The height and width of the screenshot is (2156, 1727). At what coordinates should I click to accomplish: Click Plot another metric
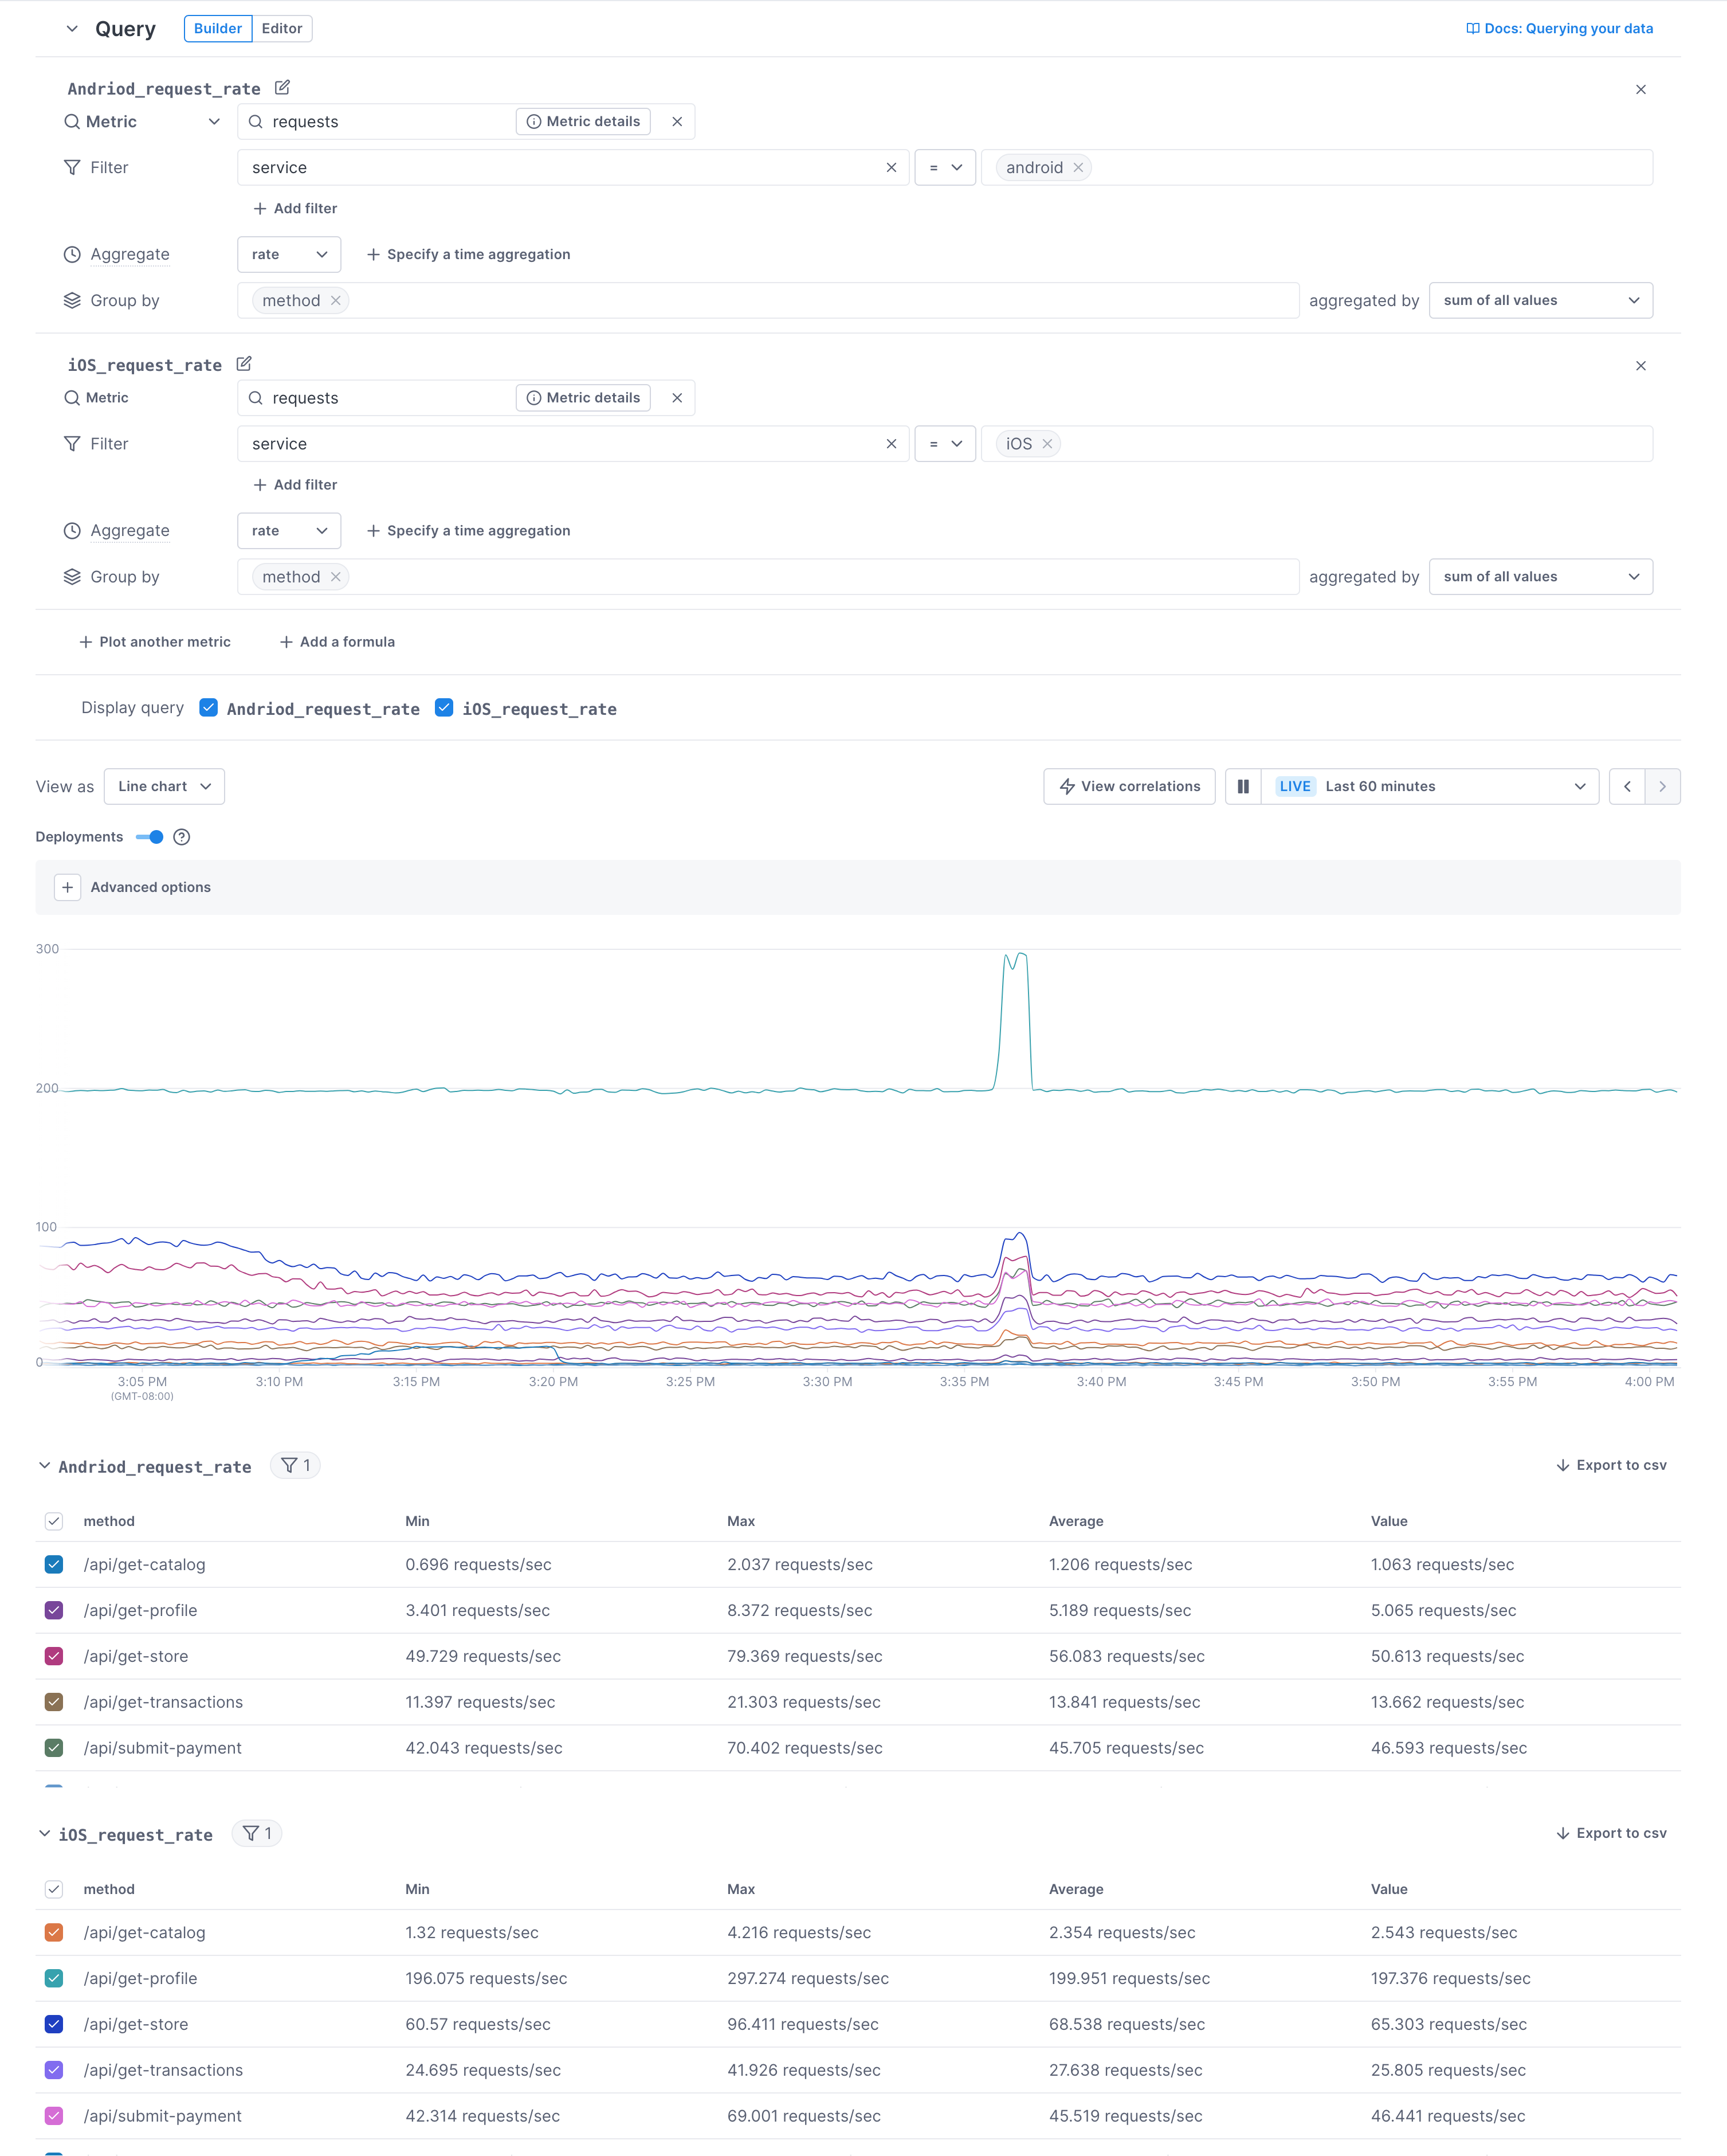(x=155, y=641)
